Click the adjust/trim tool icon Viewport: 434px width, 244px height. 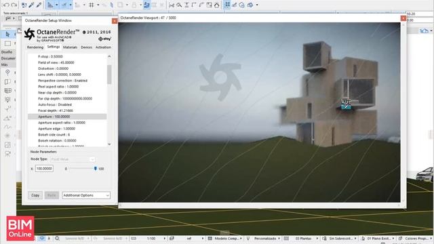tap(179, 5)
